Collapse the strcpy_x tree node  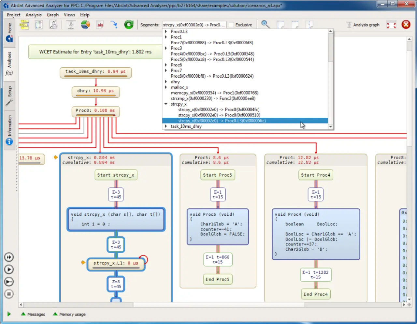(166, 104)
